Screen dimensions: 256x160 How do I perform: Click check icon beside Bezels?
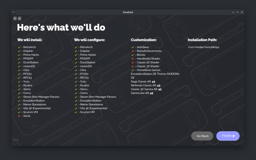point(133,55)
